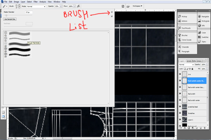Viewport: 211px width, 140px height.
Task: Adjust the Master Diameter slider handle
Action: tap(6, 15)
